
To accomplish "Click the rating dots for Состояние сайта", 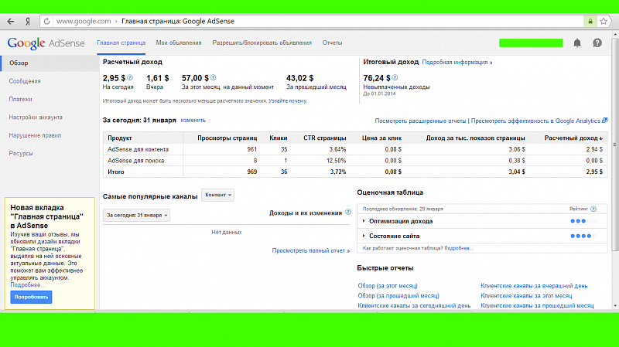I will [x=583, y=236].
